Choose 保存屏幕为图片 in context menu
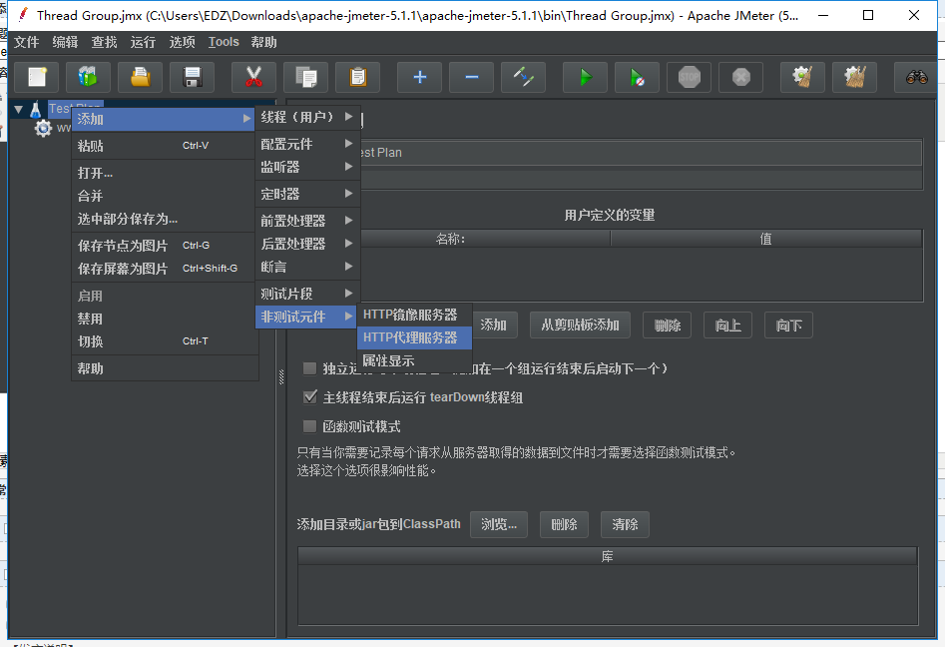945x647 pixels. coord(165,269)
